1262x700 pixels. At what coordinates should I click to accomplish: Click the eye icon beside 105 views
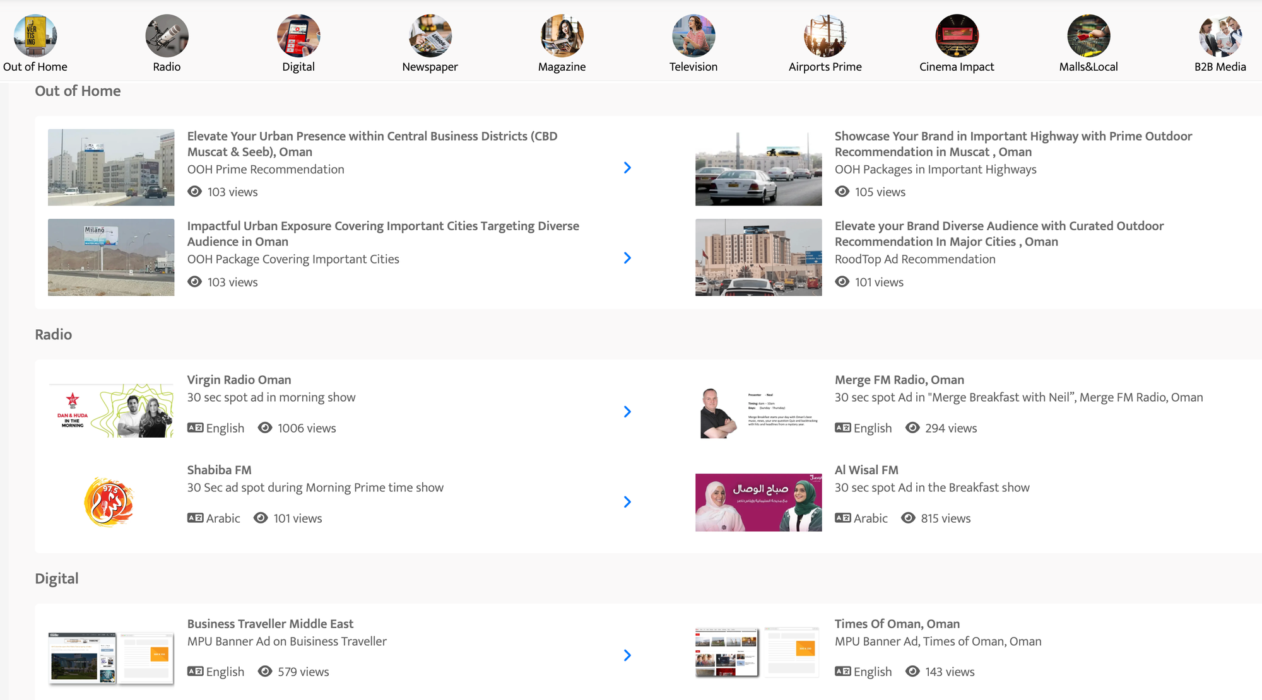(x=842, y=191)
